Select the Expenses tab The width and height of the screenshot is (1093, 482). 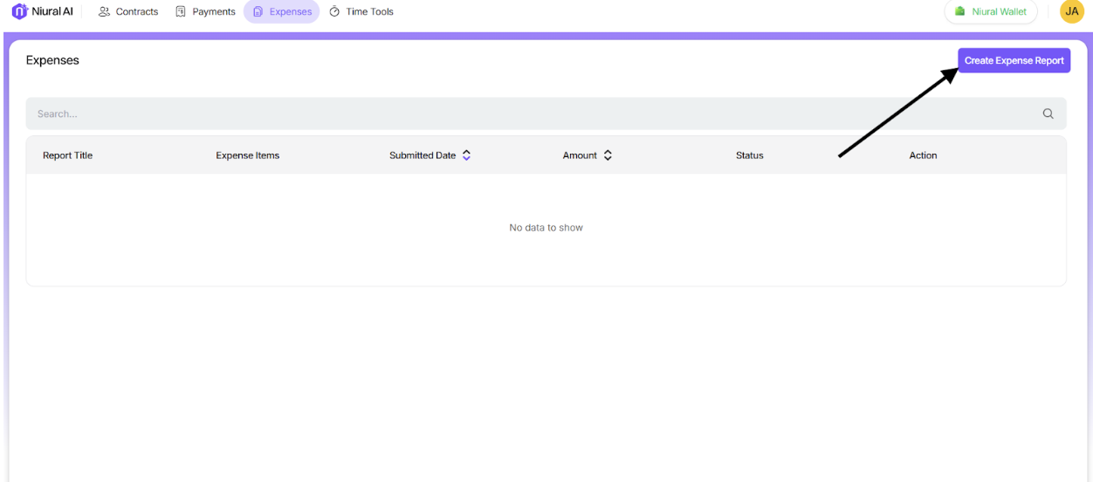pyautogui.click(x=281, y=11)
